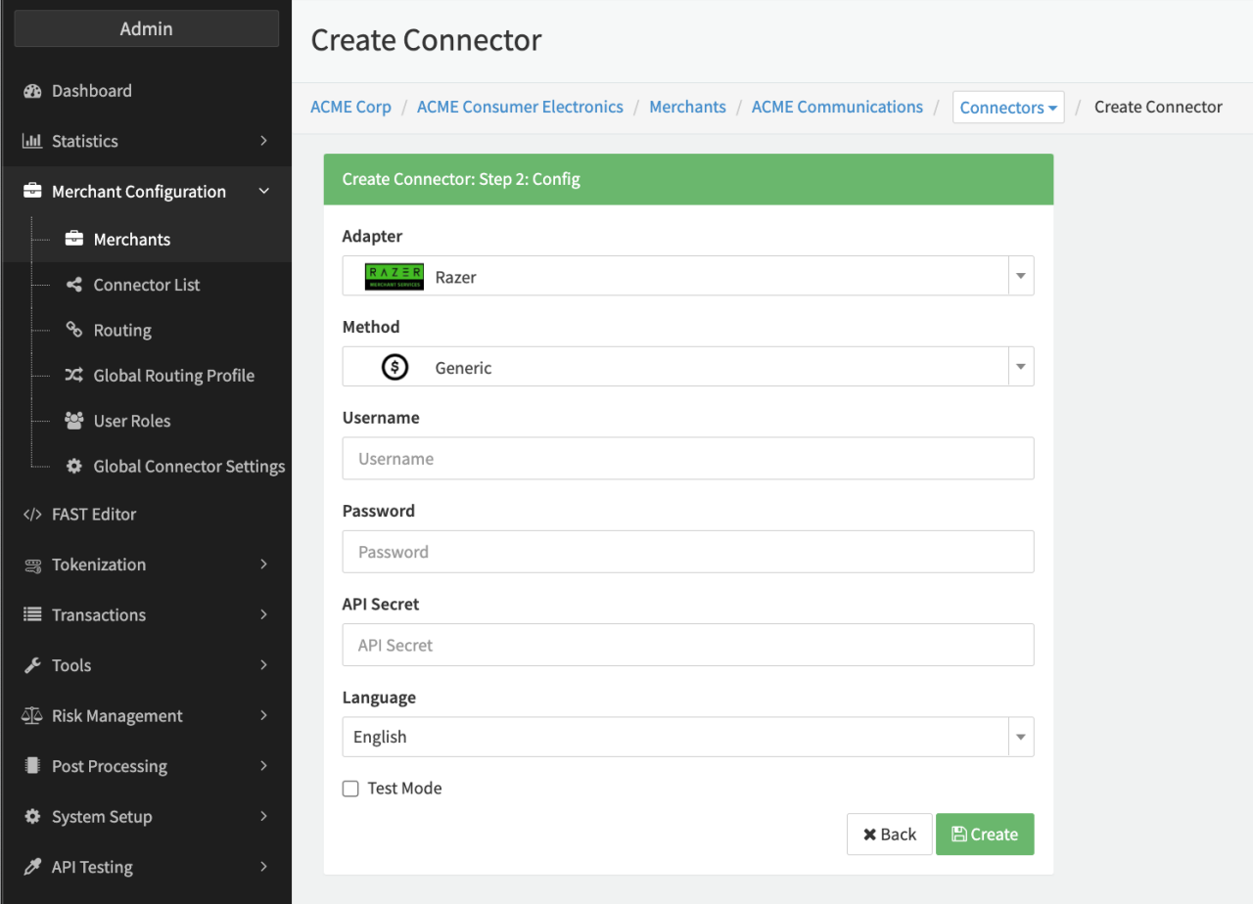Click the Connector List share icon
Screen dimensions: 1253x904
(x=74, y=285)
